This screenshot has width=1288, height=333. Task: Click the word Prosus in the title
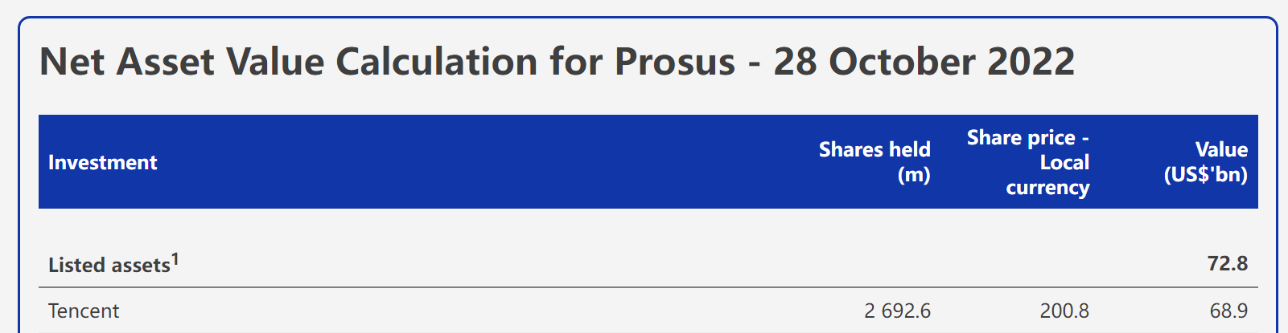674,62
